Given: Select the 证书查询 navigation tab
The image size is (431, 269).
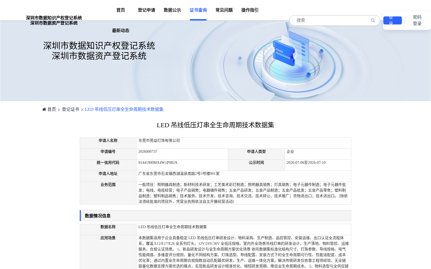Looking at the screenshot, I should point(198,10).
